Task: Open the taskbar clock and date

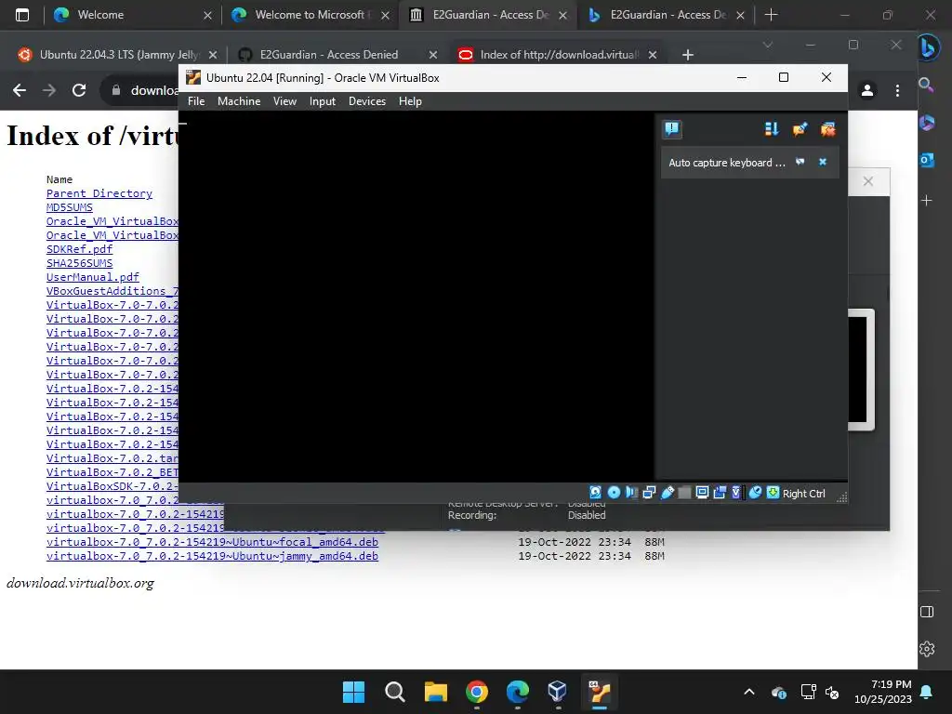Action: point(883,692)
